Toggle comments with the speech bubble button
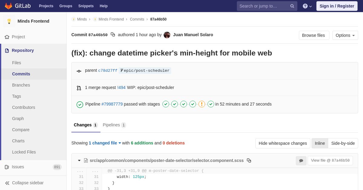The image size is (363, 190). click(301, 161)
